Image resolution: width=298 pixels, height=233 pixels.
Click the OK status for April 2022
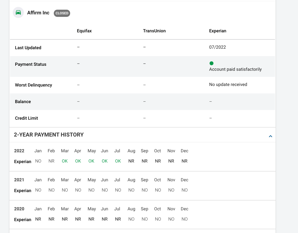pyautogui.click(x=78, y=161)
